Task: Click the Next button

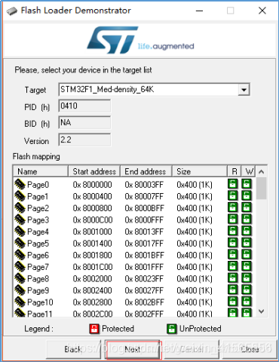Action: tap(133, 349)
